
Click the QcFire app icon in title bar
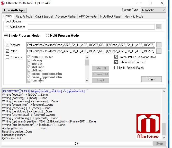click(3, 3)
